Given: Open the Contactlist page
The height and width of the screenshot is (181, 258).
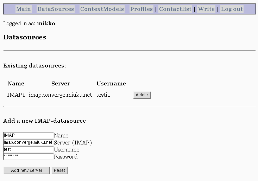Looking at the screenshot, I should click(175, 9).
